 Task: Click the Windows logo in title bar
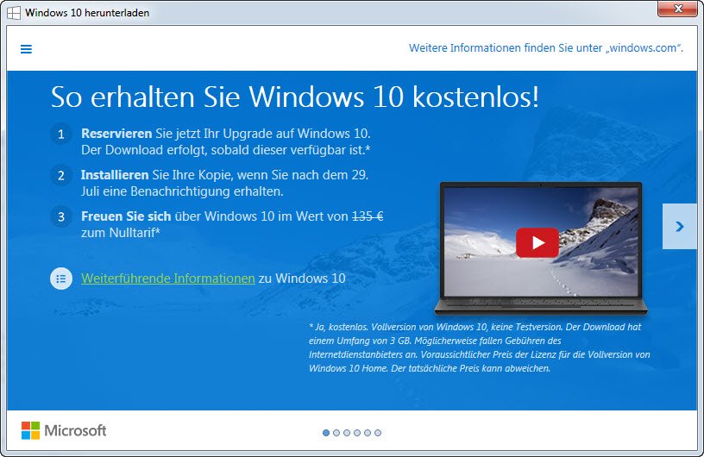coord(14,13)
